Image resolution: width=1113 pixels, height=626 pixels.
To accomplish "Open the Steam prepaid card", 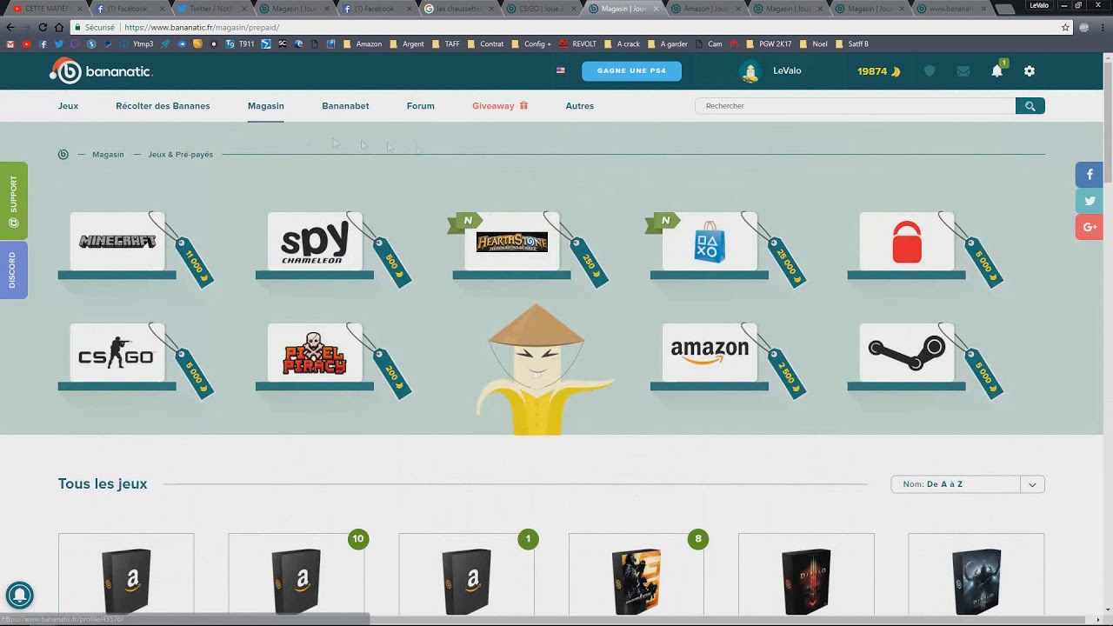I will 907,353.
